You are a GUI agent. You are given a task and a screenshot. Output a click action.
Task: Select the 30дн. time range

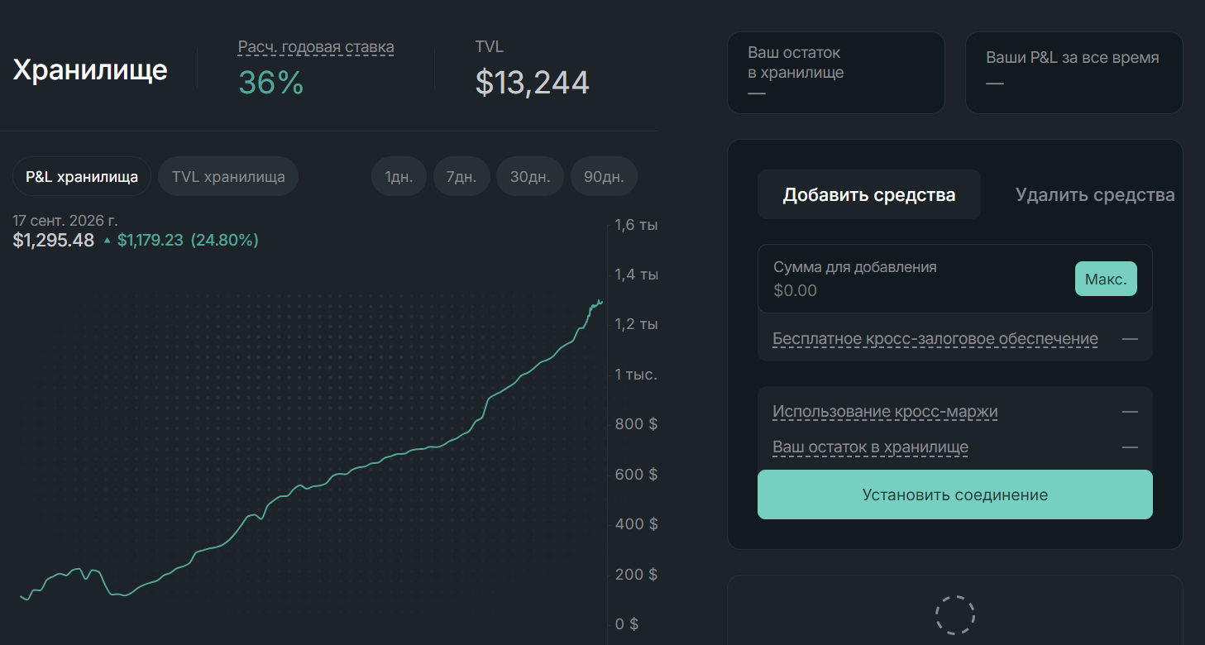[x=530, y=176]
